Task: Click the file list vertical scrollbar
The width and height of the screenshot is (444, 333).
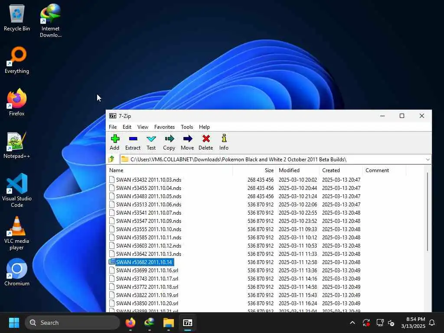Action: tap(427, 211)
